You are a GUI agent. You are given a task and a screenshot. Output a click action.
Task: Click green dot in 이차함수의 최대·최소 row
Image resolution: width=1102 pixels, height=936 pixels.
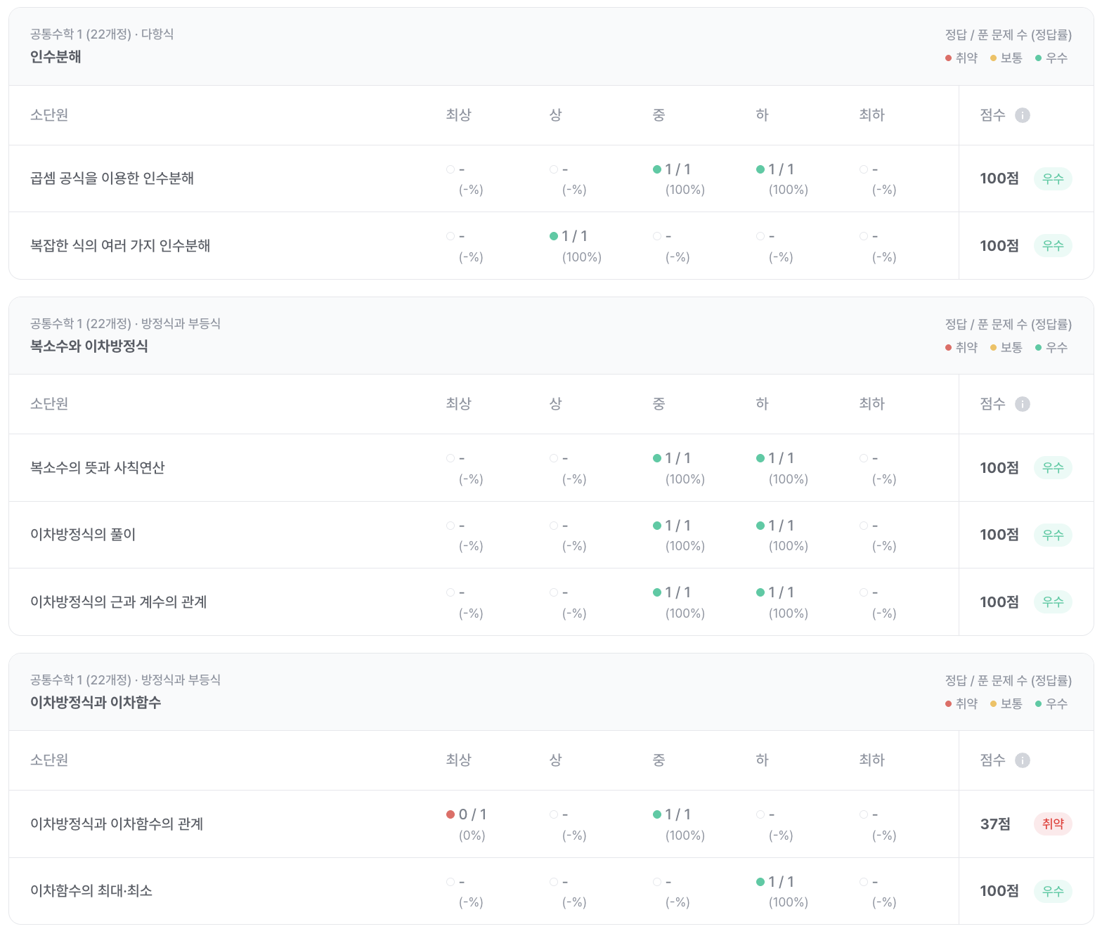(x=760, y=882)
